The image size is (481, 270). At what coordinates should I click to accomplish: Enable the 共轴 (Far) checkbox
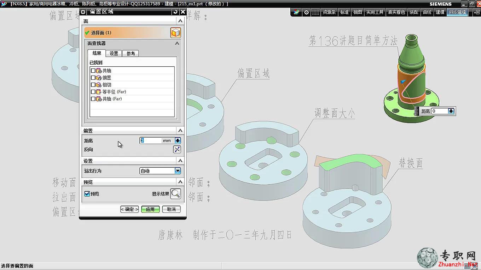pos(93,99)
